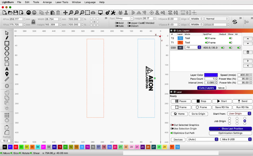Open the Grid Array tool
253x156 pixels.
coord(7,115)
